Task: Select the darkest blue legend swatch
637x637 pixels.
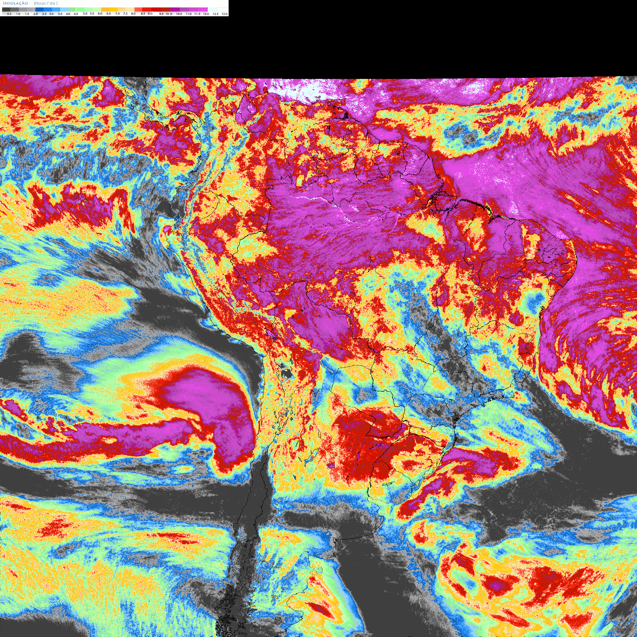Action: point(39,10)
